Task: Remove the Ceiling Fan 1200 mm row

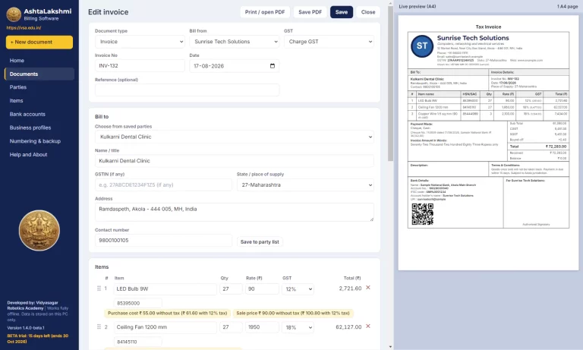Action: click(x=368, y=326)
